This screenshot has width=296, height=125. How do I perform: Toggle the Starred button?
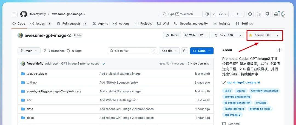pos(260,35)
